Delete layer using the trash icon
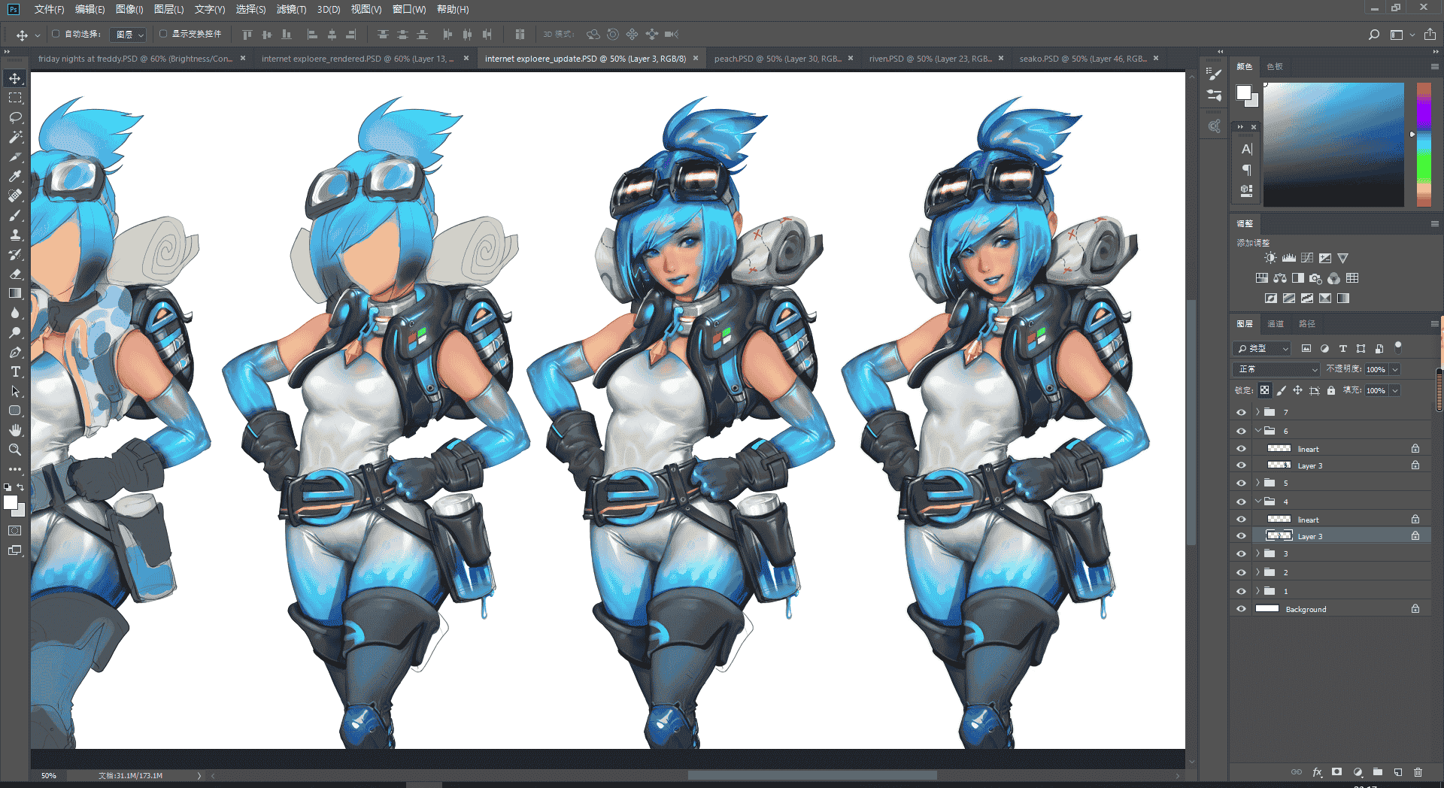The height and width of the screenshot is (788, 1444). 1418,772
